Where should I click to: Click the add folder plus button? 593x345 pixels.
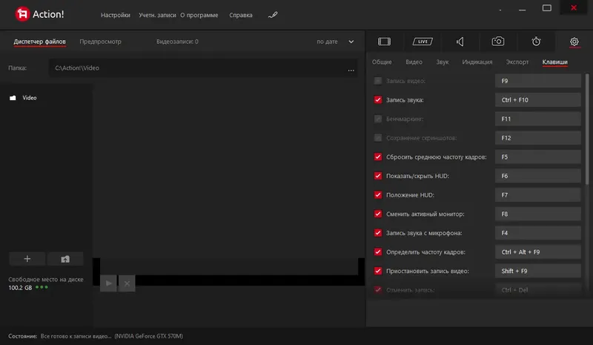(x=27, y=259)
